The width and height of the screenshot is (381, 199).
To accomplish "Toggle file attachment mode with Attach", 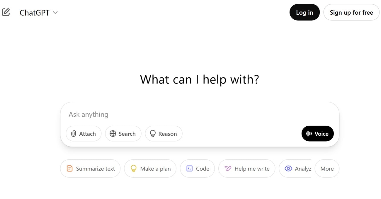I will click(x=84, y=134).
